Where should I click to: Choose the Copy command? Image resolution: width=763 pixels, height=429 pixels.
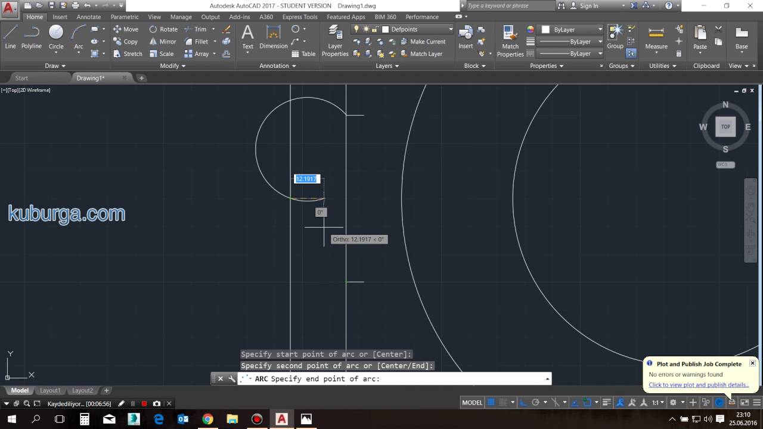click(x=125, y=42)
